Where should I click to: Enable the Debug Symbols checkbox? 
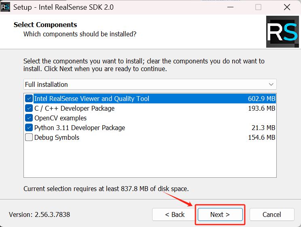(29, 137)
